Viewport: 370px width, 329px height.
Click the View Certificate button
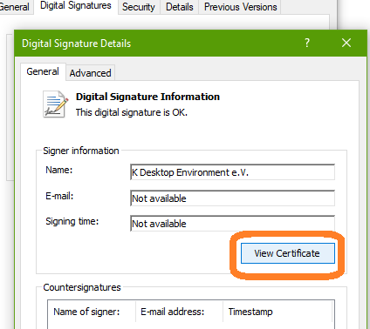coord(288,253)
